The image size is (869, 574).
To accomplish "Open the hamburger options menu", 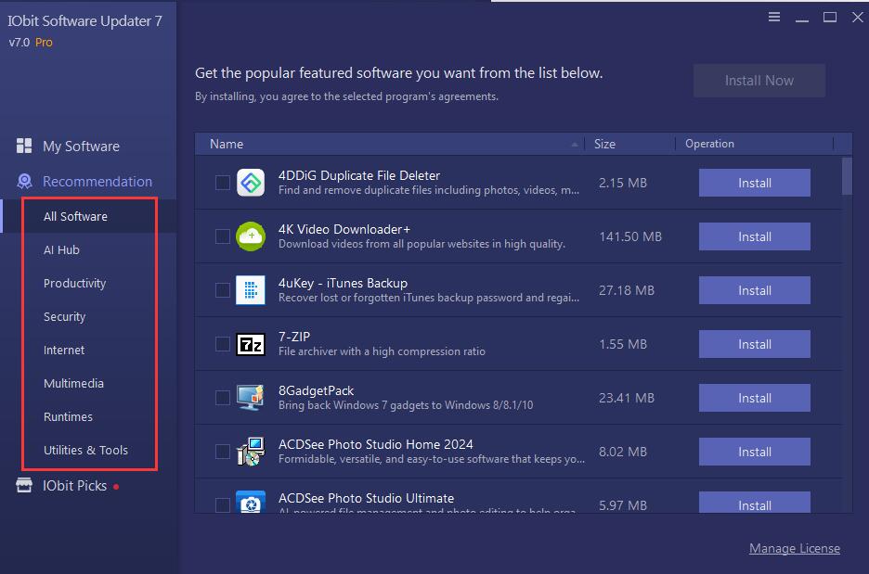I will click(x=773, y=18).
